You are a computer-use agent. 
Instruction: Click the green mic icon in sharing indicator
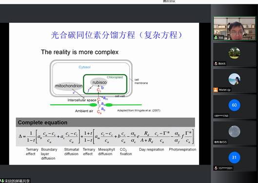[2, 181]
